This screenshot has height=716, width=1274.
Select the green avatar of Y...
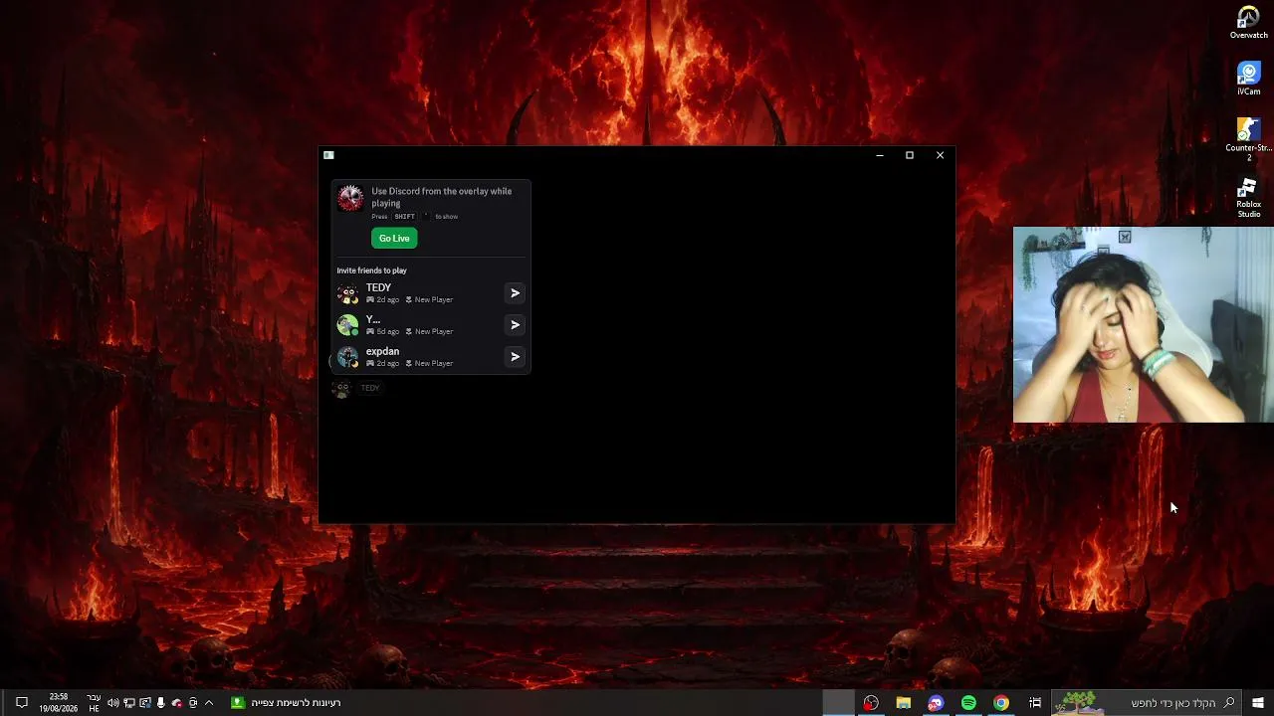coord(347,325)
